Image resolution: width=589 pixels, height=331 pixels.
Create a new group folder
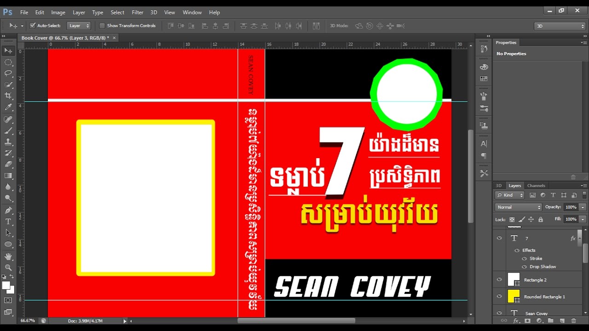[x=550, y=320]
